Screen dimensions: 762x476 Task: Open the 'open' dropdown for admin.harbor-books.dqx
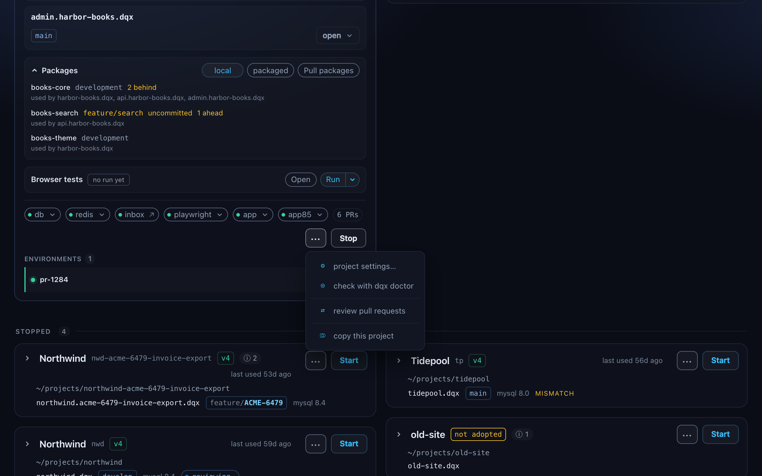338,36
